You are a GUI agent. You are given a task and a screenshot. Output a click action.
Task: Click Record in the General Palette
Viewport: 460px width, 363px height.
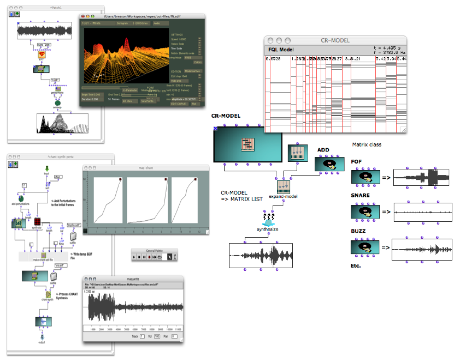[x=149, y=257]
